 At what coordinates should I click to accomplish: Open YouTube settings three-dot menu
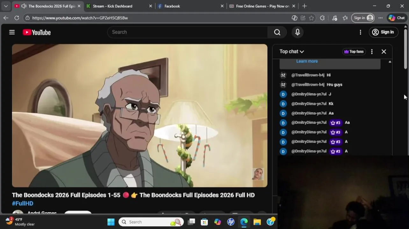(x=360, y=32)
